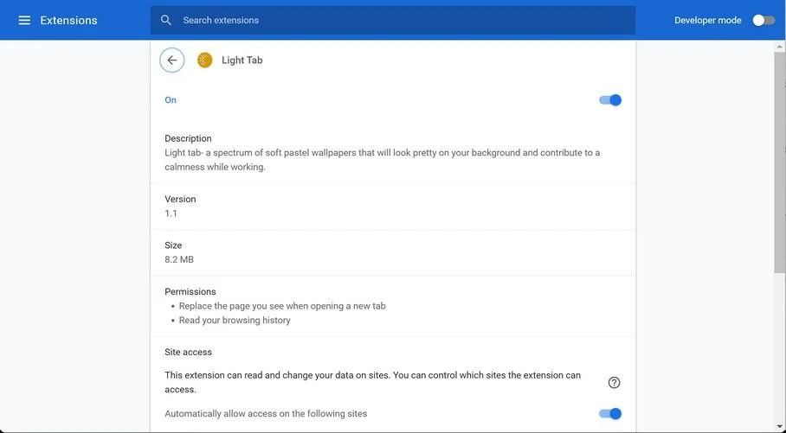Focus the Search extensions field
This screenshot has height=433, width=786.
coord(393,20)
